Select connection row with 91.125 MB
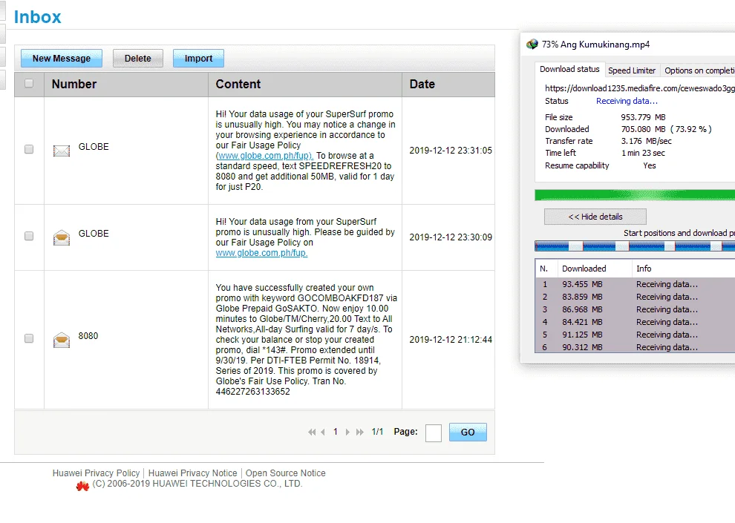Viewport: 735px width, 523px height. (636, 335)
